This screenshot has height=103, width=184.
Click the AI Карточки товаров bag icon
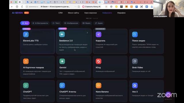click(x=26, y=61)
